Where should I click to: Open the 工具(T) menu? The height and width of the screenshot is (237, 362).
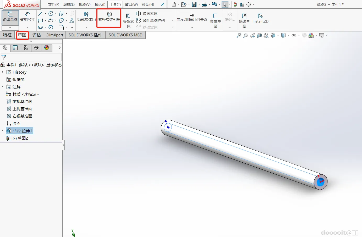(x=115, y=4)
